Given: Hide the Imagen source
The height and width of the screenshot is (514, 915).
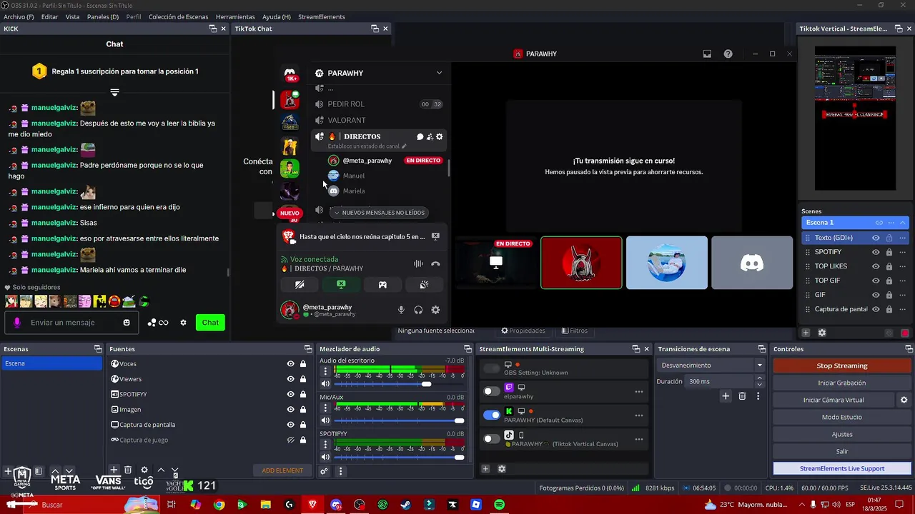Looking at the screenshot, I should point(290,410).
